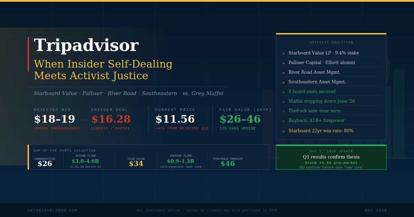This screenshot has height=217, width=414.
Task: Click the '125–298% UPSIDE' caption
Action: (x=237, y=128)
